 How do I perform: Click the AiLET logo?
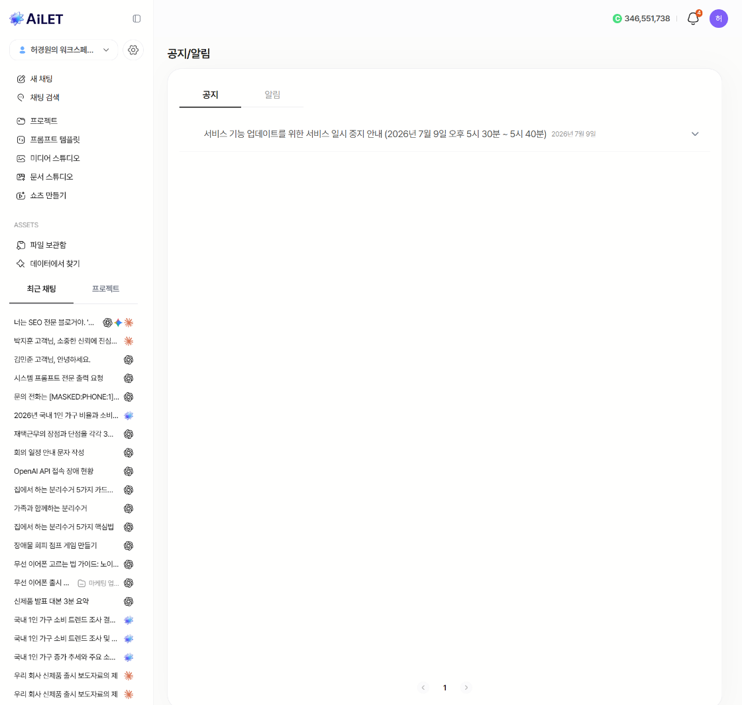tap(36, 19)
